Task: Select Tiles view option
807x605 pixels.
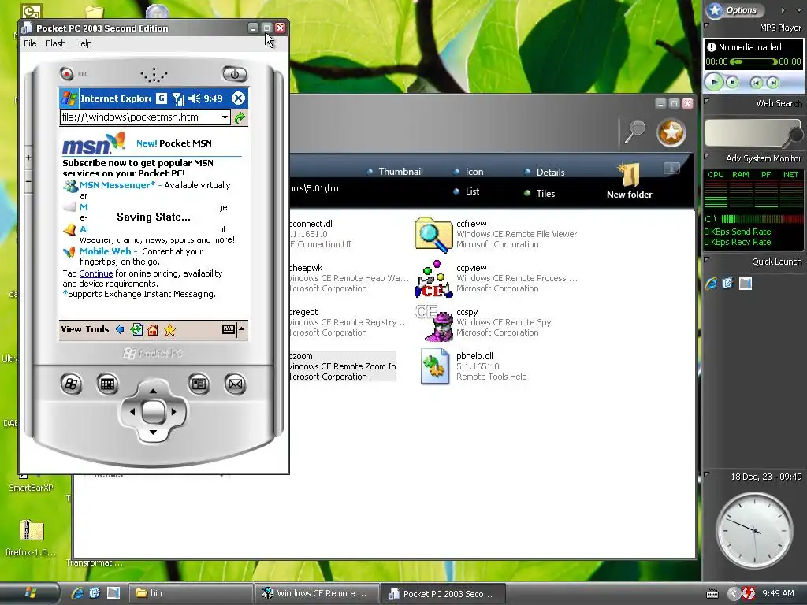Action: [539, 194]
